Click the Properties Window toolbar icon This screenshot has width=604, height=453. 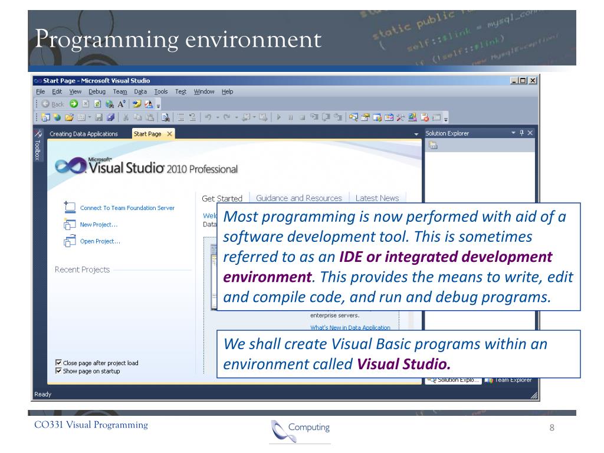pyautogui.click(x=365, y=117)
